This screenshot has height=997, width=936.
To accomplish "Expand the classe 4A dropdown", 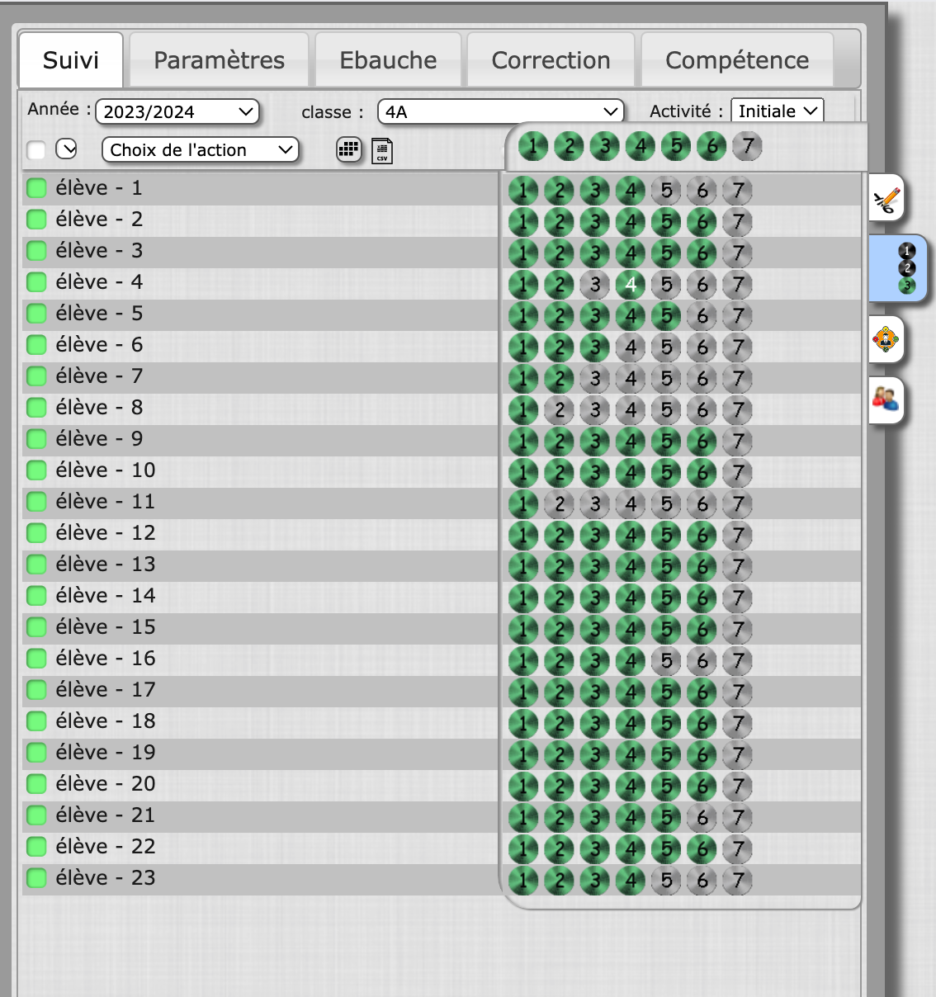I will click(500, 111).
